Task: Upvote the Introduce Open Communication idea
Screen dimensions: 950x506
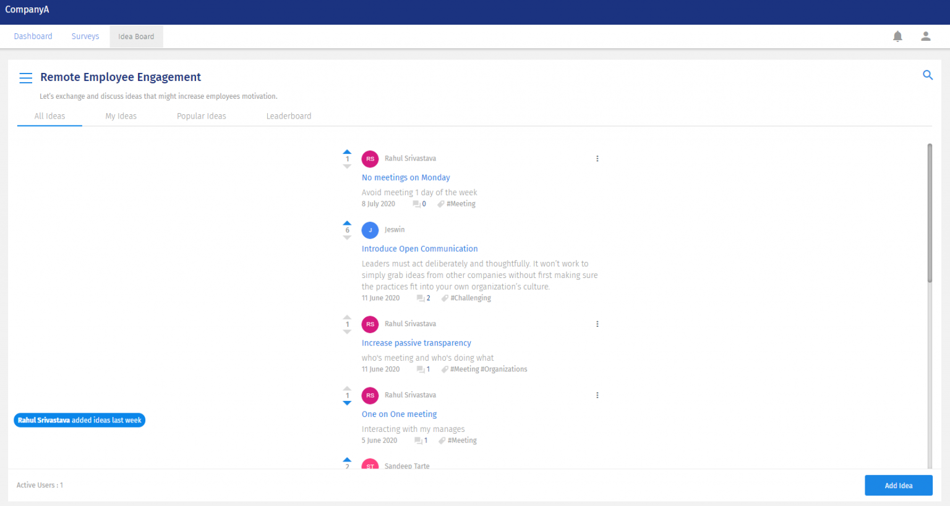Action: coord(347,222)
